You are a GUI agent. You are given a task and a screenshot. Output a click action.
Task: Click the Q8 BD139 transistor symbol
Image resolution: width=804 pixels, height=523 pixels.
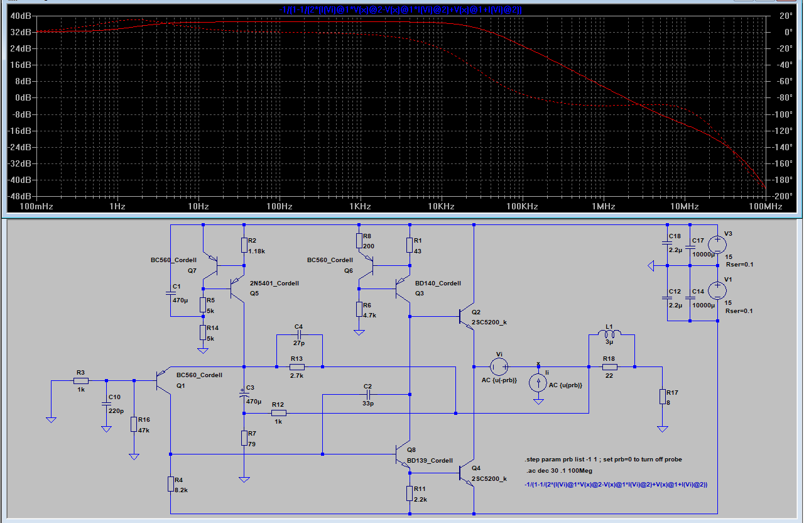point(402,454)
